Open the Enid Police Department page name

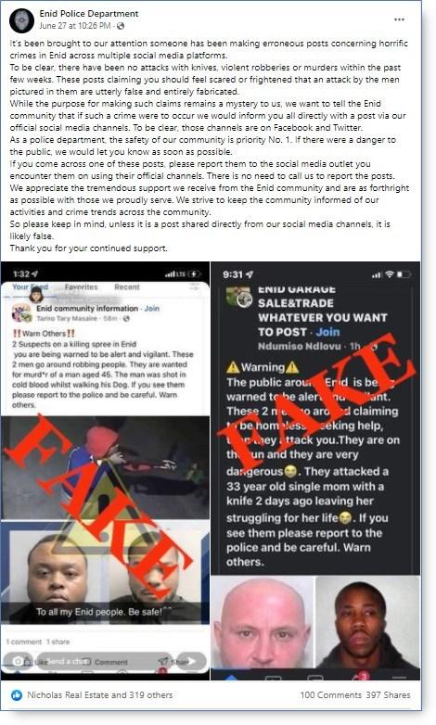click(x=89, y=14)
